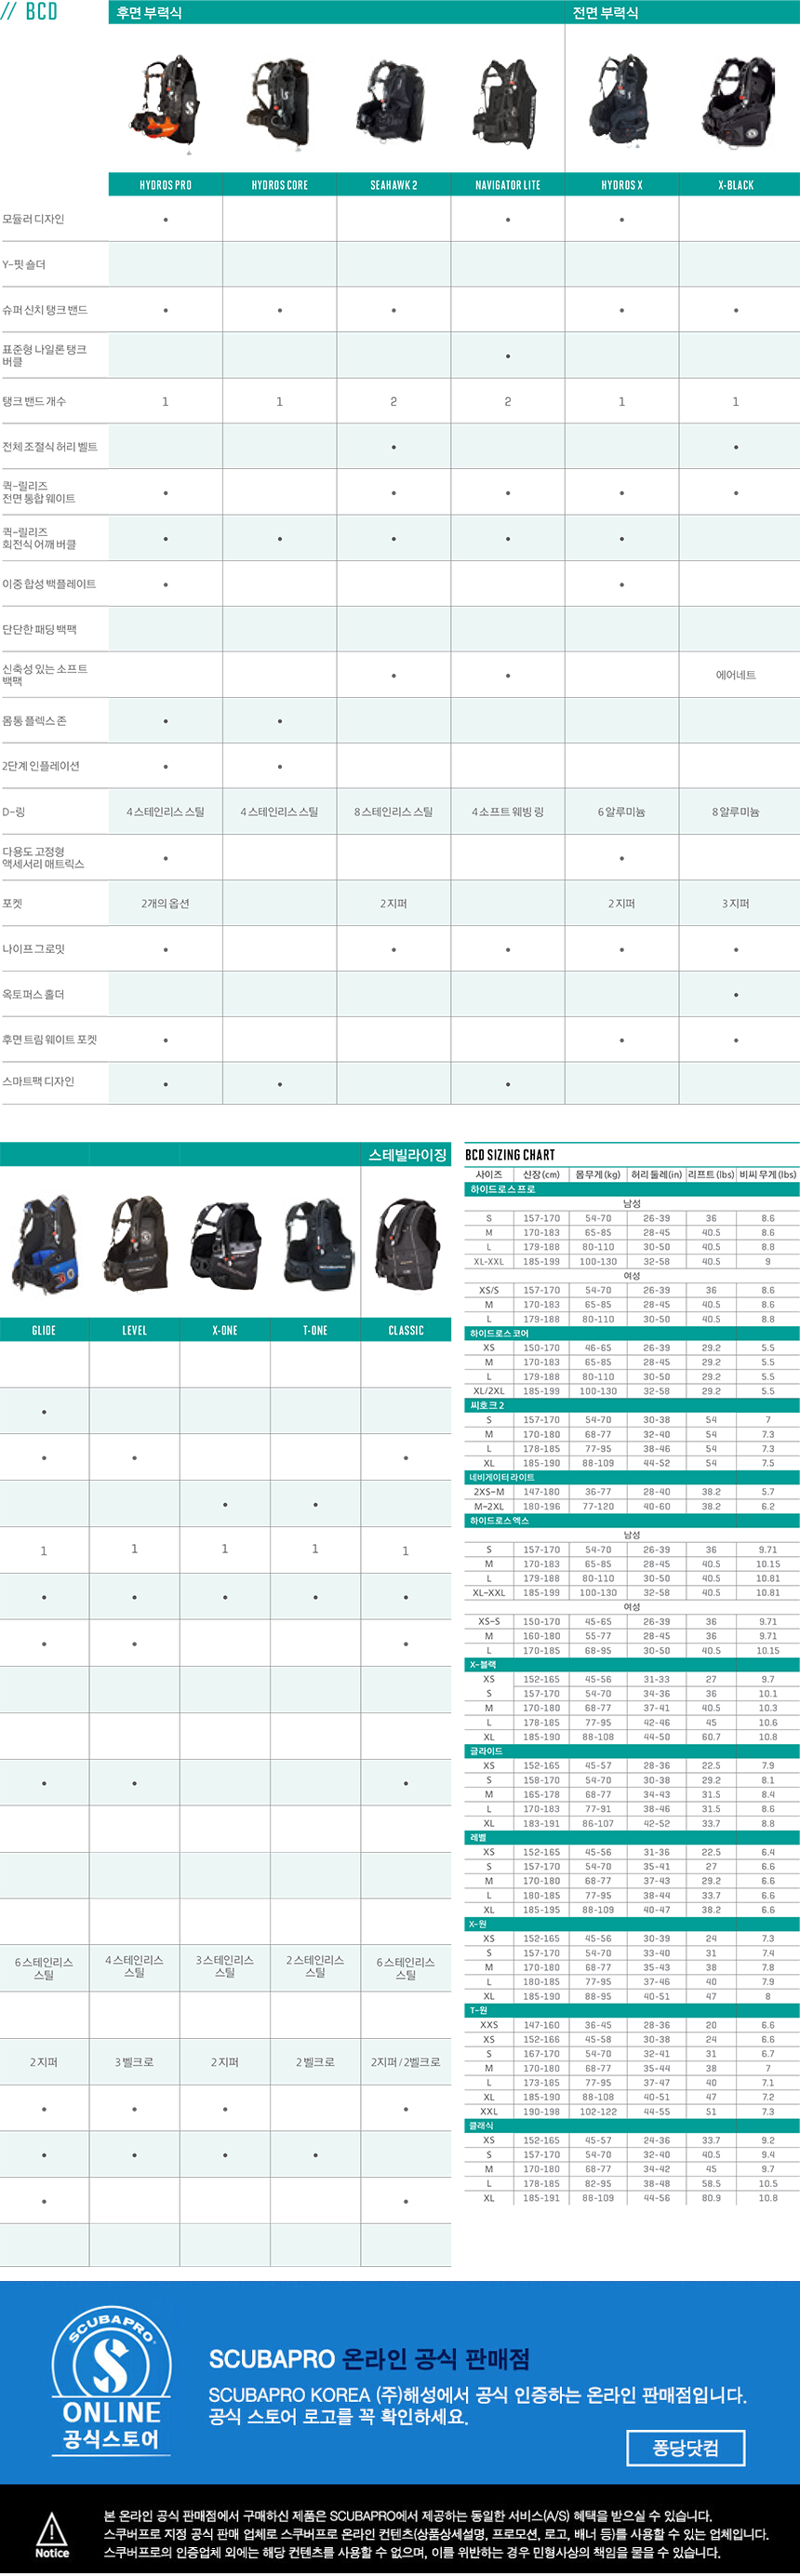This screenshot has height=2576, width=800.
Task: Select the 씨호크 2 sizing chart section header
Action: (x=488, y=1405)
